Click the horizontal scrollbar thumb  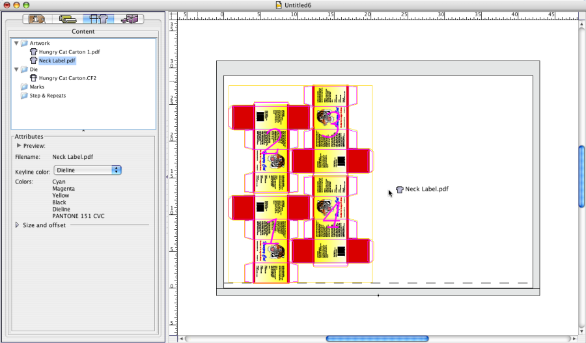pos(377,338)
